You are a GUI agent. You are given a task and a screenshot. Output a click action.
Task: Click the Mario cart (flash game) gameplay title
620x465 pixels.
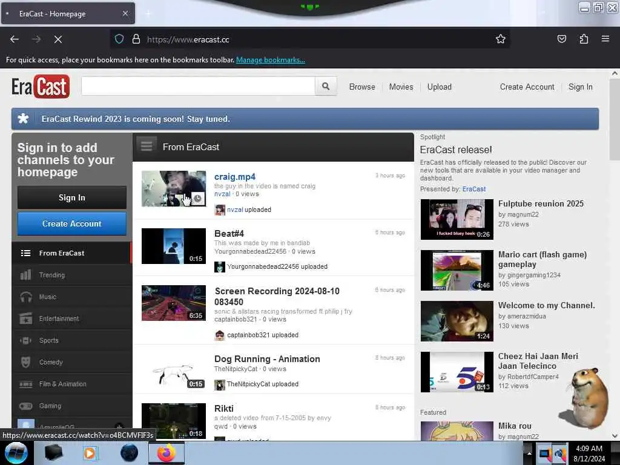coord(542,259)
